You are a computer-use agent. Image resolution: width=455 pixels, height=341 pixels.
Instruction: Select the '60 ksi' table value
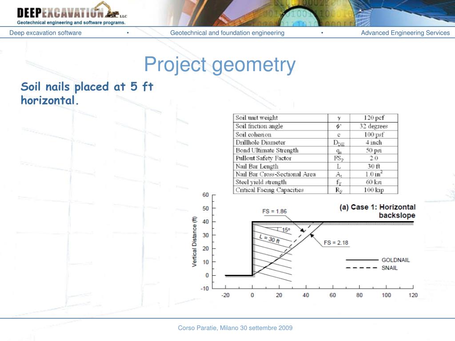tap(374, 182)
